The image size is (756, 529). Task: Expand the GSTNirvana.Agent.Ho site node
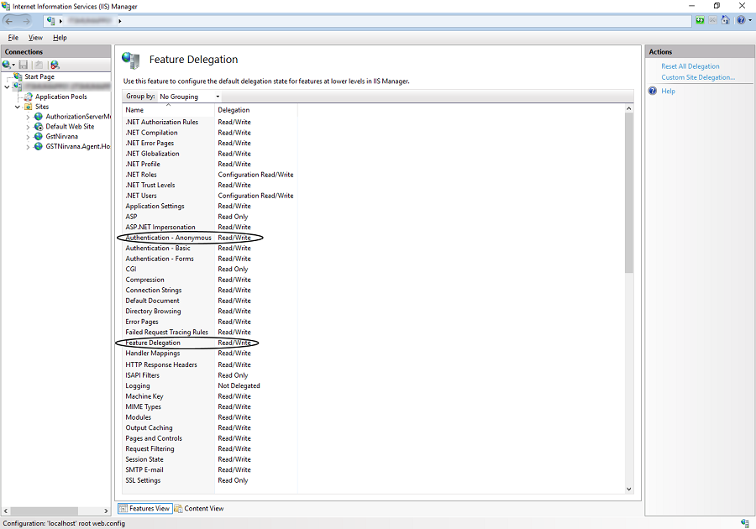coord(28,148)
